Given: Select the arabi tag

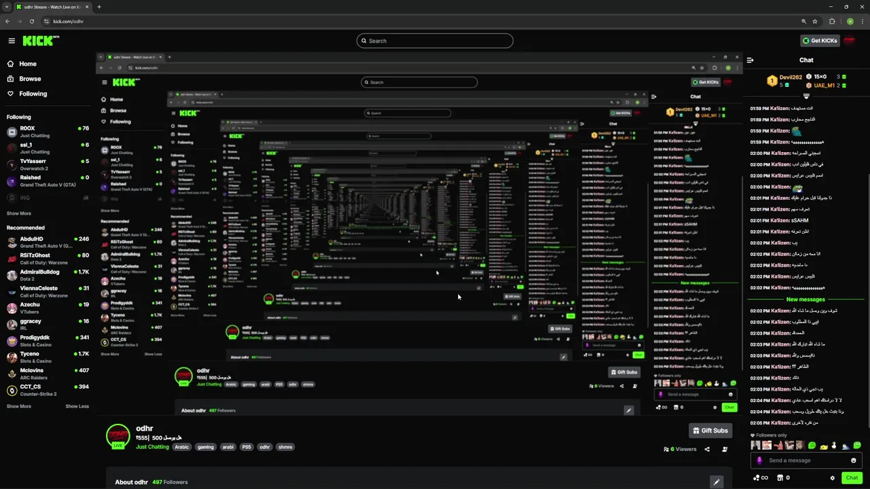Looking at the screenshot, I should 228,447.
